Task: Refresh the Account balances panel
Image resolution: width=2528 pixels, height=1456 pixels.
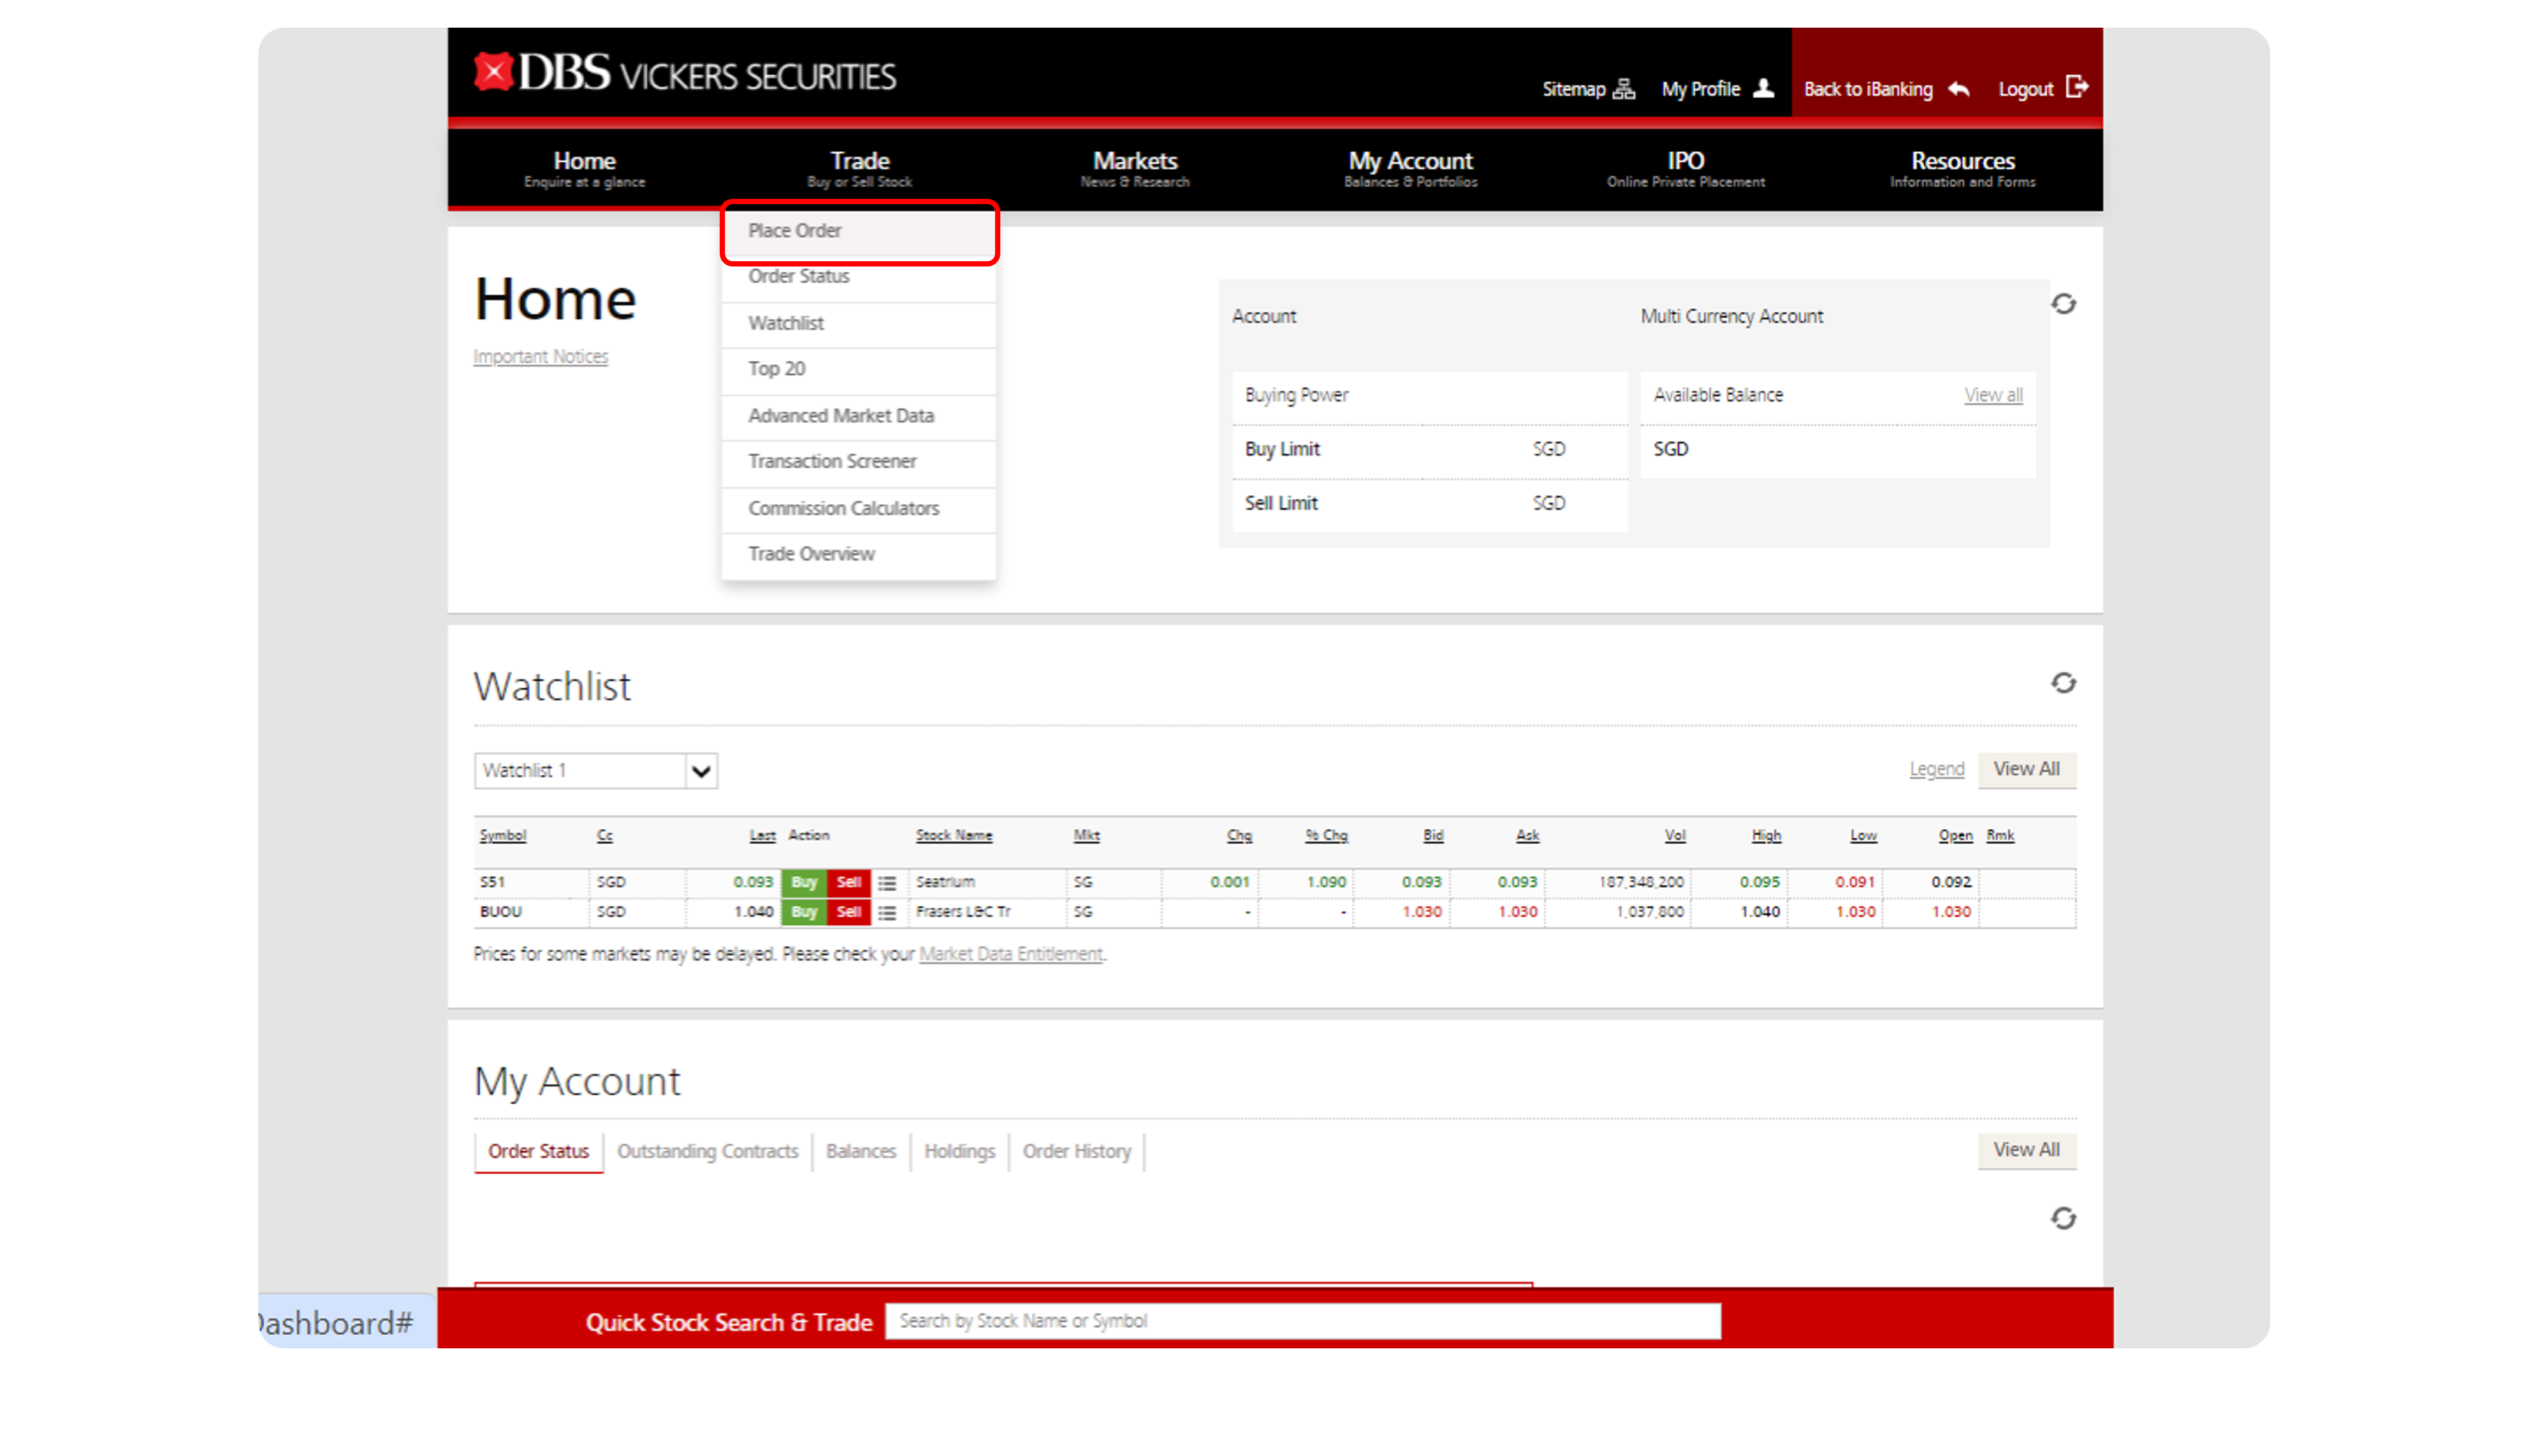Action: 2064,304
